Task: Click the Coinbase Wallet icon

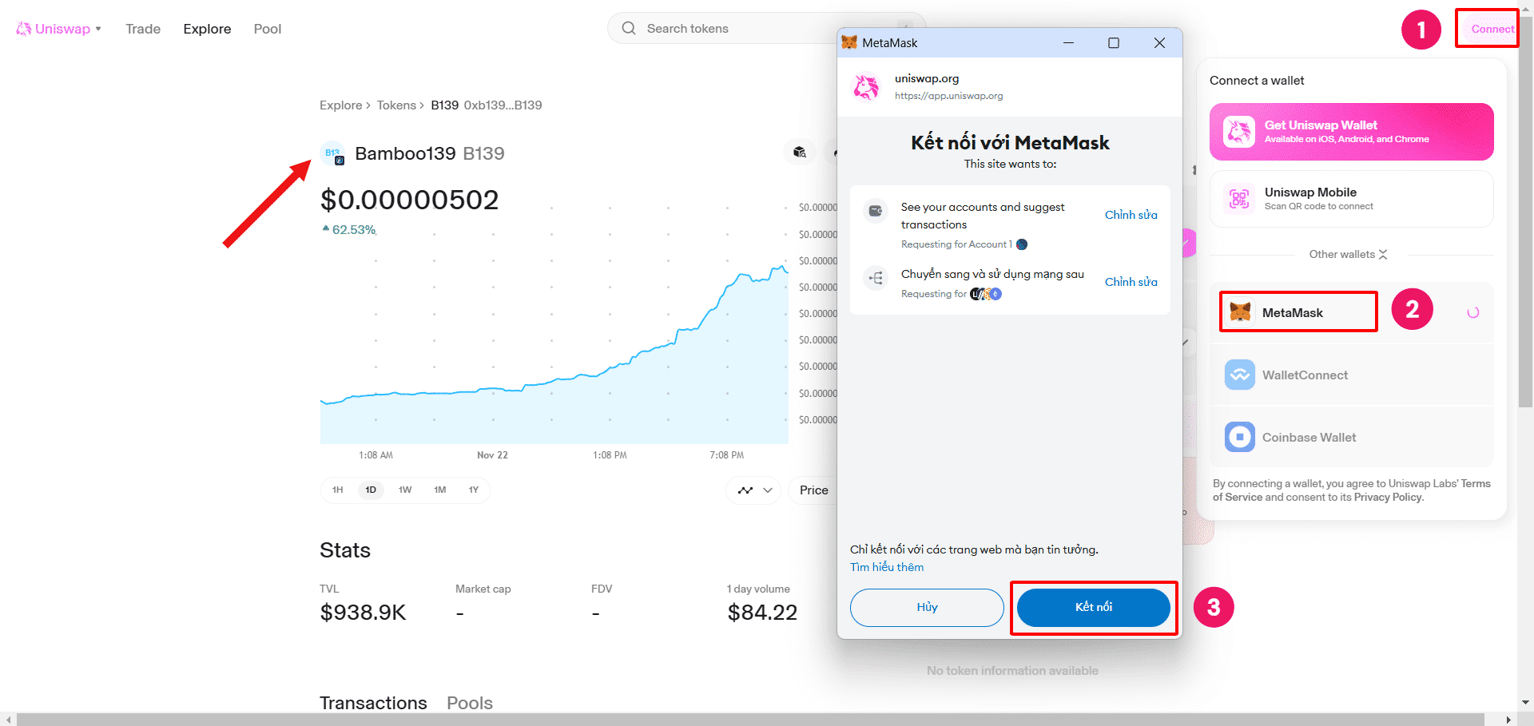Action: pyautogui.click(x=1240, y=437)
